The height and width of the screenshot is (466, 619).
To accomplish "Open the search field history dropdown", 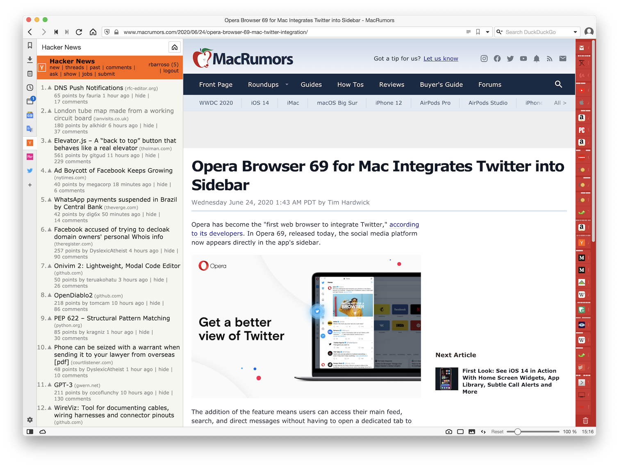I will [x=575, y=32].
